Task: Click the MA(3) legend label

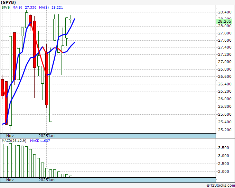Action: tap(44, 8)
